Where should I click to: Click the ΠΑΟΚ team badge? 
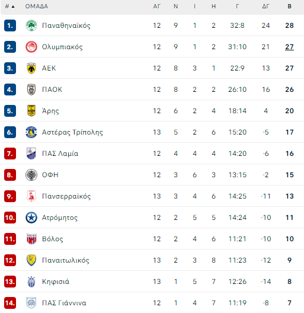31,90
